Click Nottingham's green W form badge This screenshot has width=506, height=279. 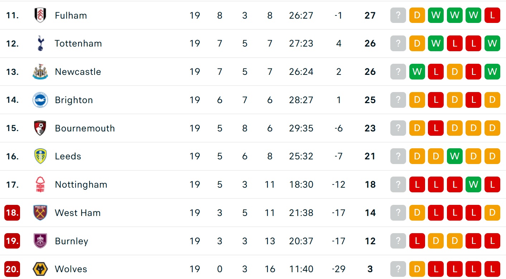pos(473,184)
